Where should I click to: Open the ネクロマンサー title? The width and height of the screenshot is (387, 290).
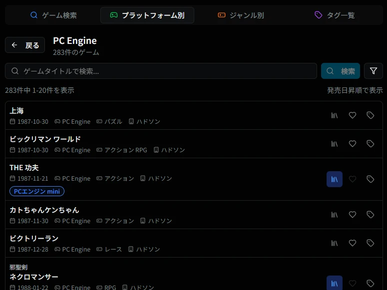[34, 277]
